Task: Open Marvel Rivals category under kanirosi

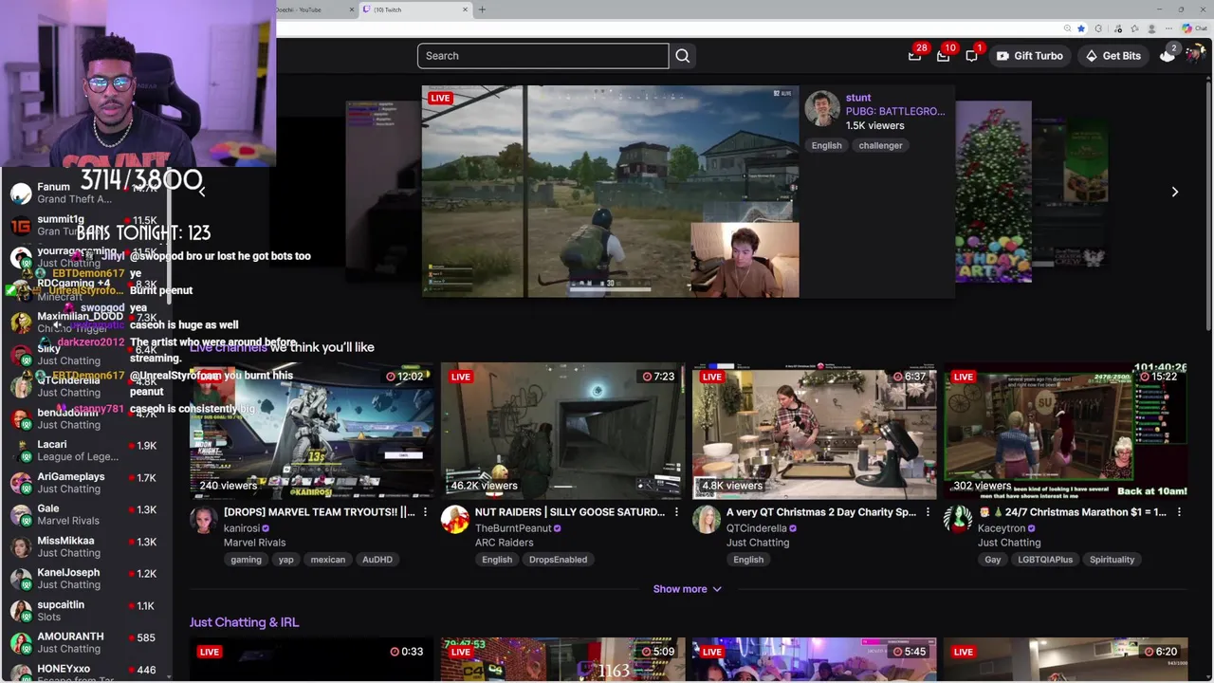Action: pyautogui.click(x=254, y=543)
